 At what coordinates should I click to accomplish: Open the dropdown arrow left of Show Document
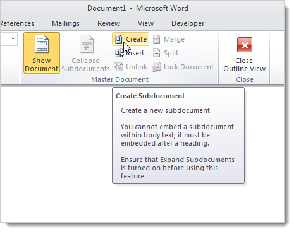[13, 38]
